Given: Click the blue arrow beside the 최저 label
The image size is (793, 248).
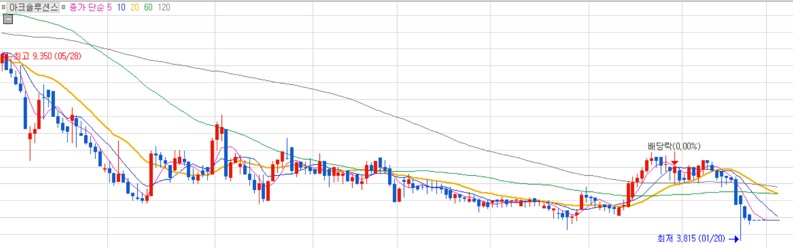Looking at the screenshot, I should [735, 239].
